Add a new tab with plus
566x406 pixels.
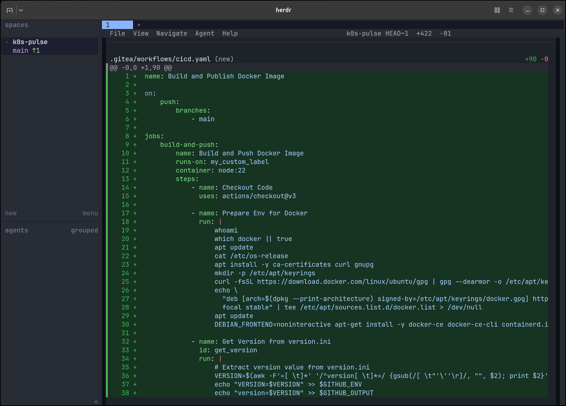[139, 25]
